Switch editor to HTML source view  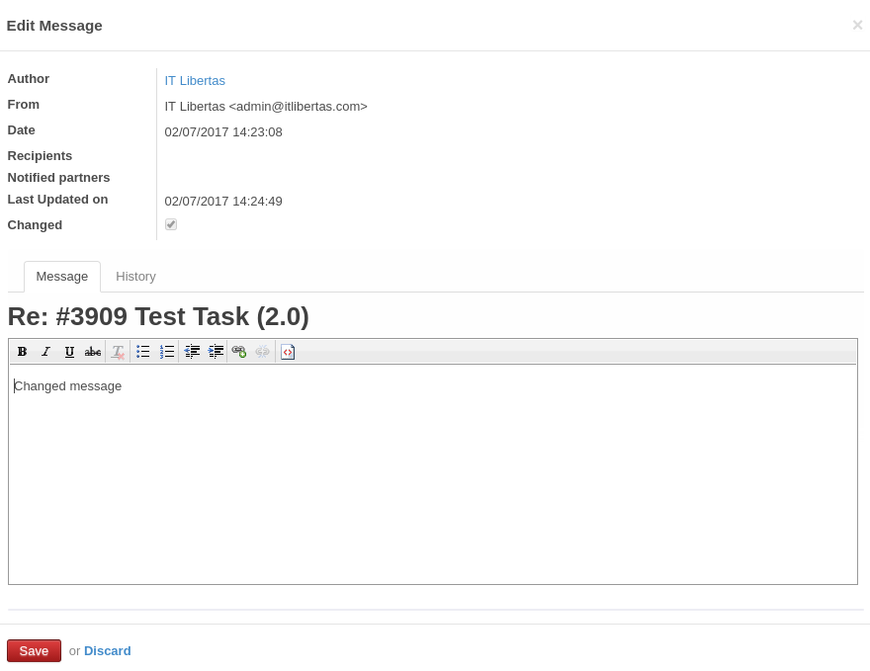288,352
